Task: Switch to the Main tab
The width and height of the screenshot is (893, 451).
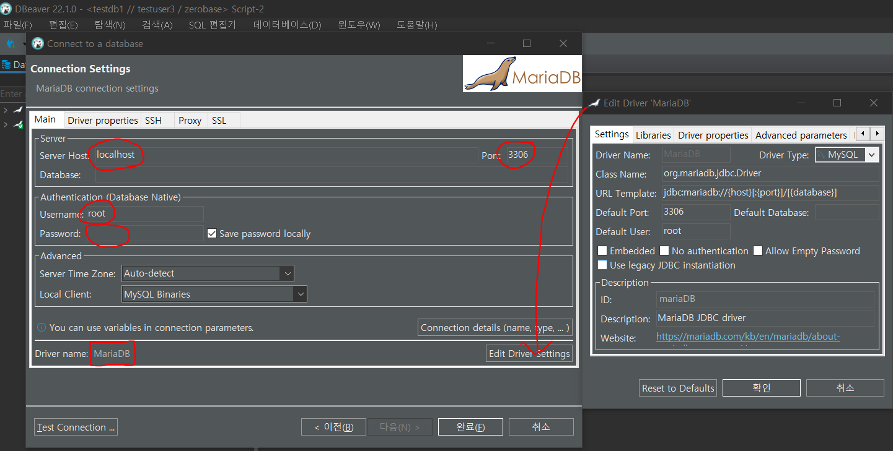Action: pyautogui.click(x=45, y=119)
